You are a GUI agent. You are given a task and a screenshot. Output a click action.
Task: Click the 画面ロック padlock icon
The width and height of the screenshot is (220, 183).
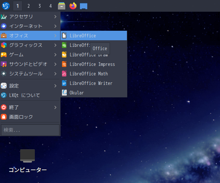[x=4, y=117]
